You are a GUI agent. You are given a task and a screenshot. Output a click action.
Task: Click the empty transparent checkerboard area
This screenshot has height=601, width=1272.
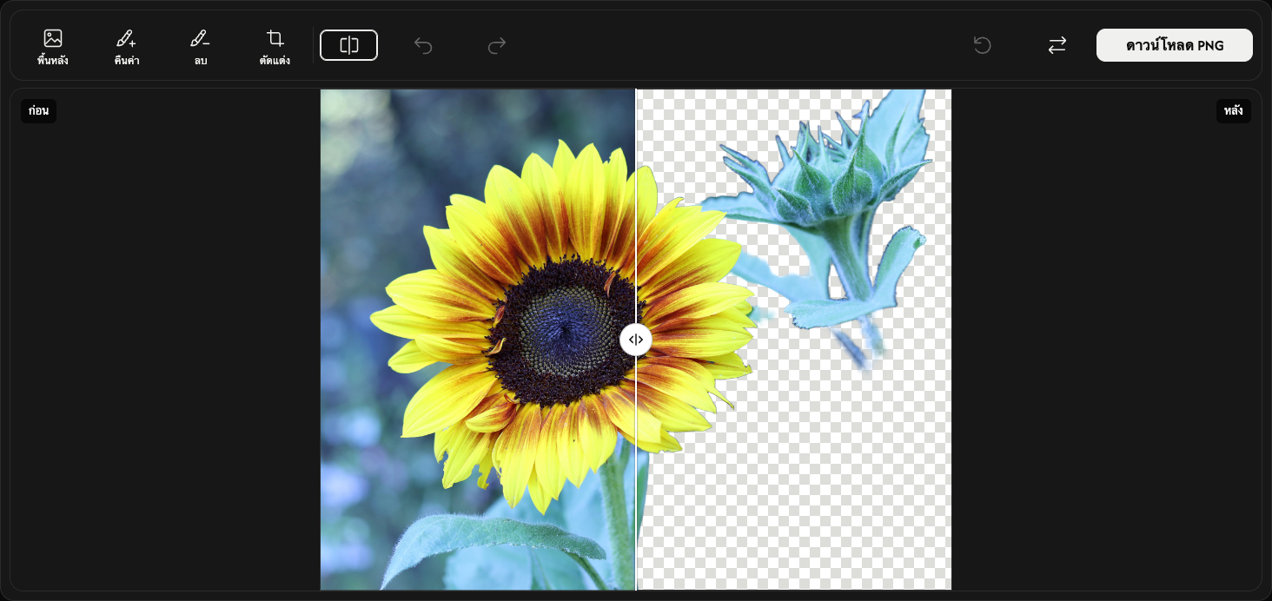point(834,486)
